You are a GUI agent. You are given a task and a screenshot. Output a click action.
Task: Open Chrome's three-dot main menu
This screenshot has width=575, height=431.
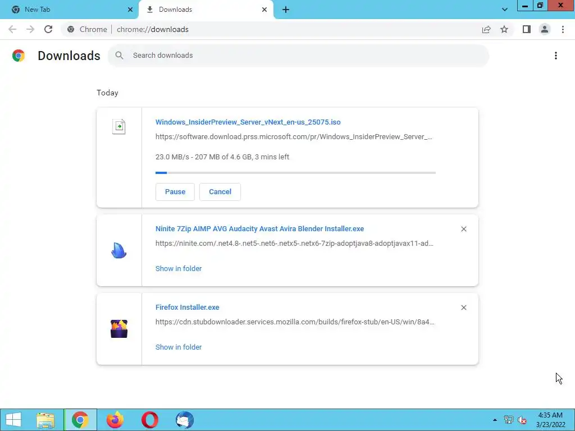[563, 29]
